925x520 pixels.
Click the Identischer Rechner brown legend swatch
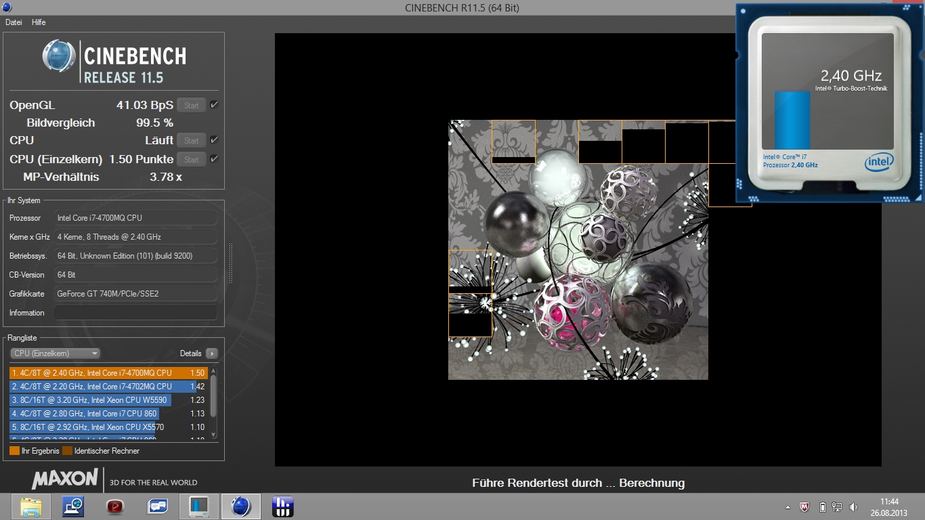67,451
